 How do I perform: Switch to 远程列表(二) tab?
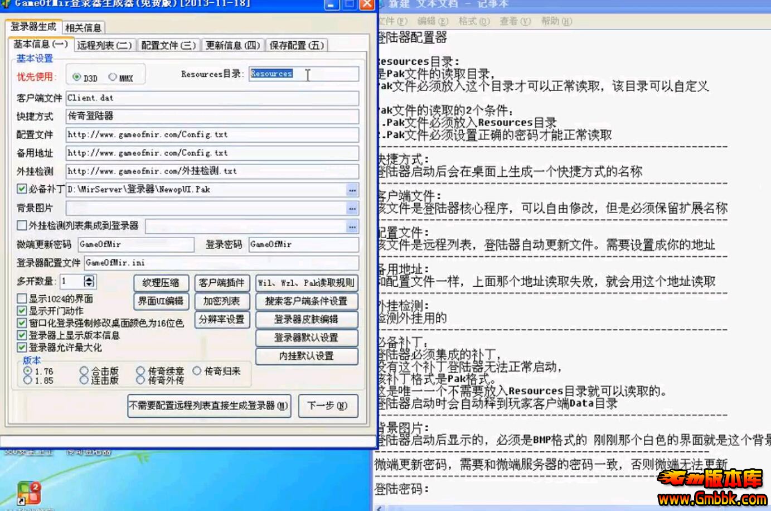(x=104, y=45)
